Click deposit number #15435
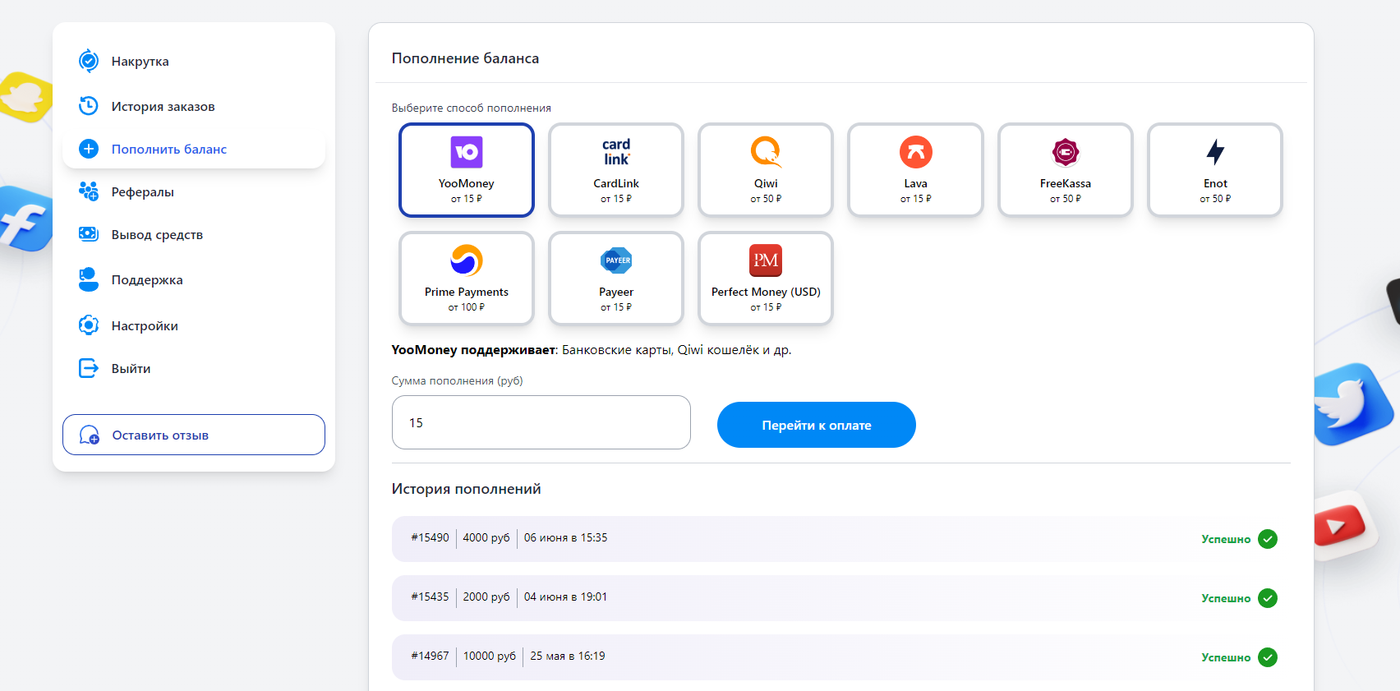Image resolution: width=1400 pixels, height=691 pixels. (x=430, y=597)
